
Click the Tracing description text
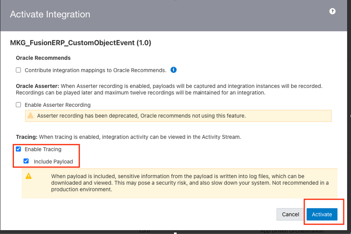point(140,137)
